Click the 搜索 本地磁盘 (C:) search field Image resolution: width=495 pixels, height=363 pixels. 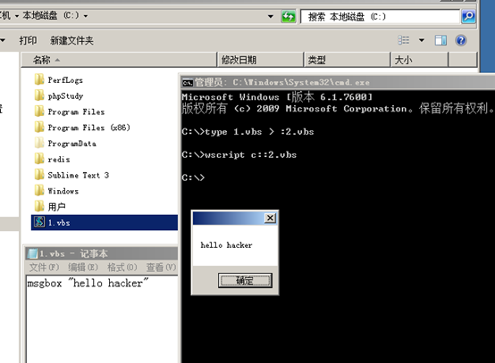pos(380,16)
